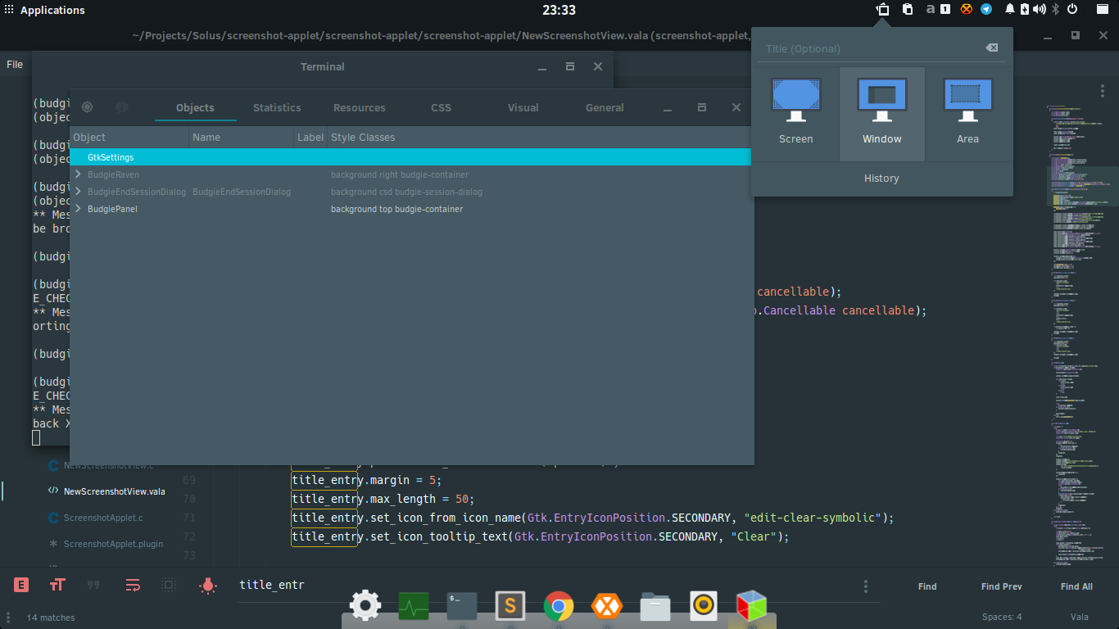The image size is (1119, 629).
Task: Expand the BudgiePanel tree row
Action: [78, 209]
